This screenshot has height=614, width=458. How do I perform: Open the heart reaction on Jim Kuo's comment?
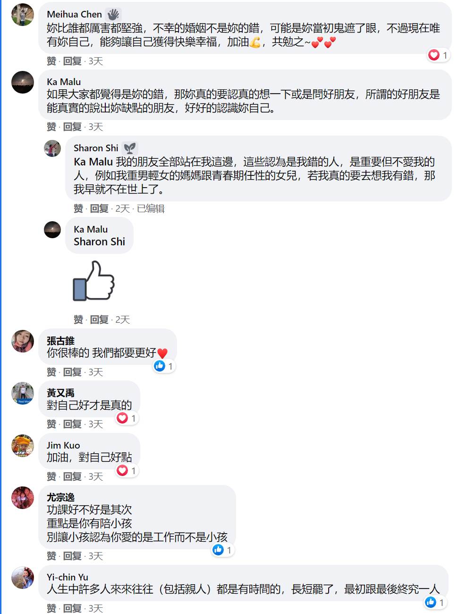click(x=127, y=470)
